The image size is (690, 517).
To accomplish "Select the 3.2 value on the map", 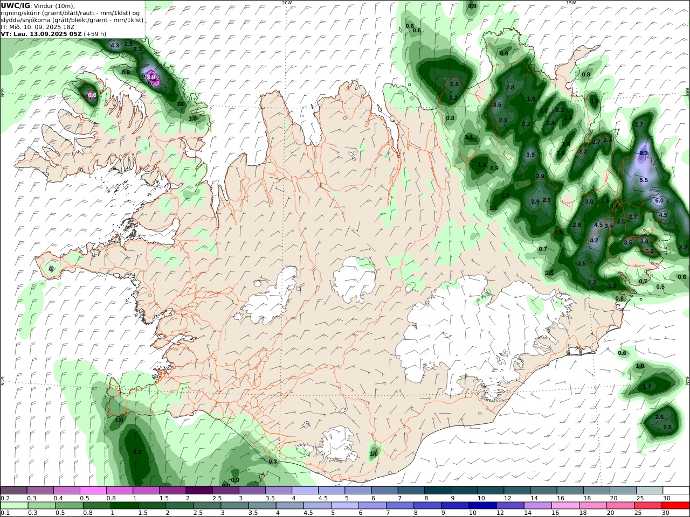I will click(x=583, y=152).
